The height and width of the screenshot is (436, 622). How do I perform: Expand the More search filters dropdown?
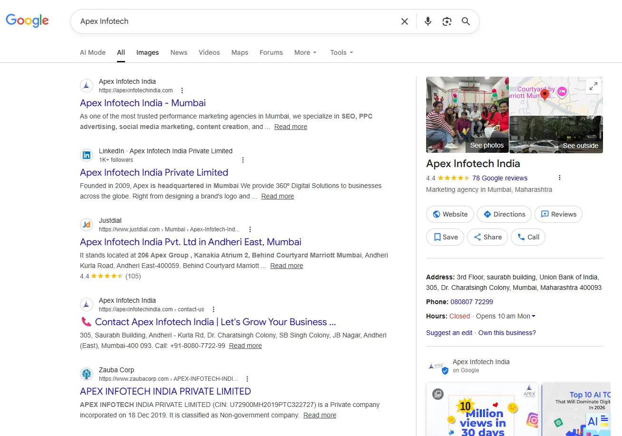pyautogui.click(x=305, y=52)
